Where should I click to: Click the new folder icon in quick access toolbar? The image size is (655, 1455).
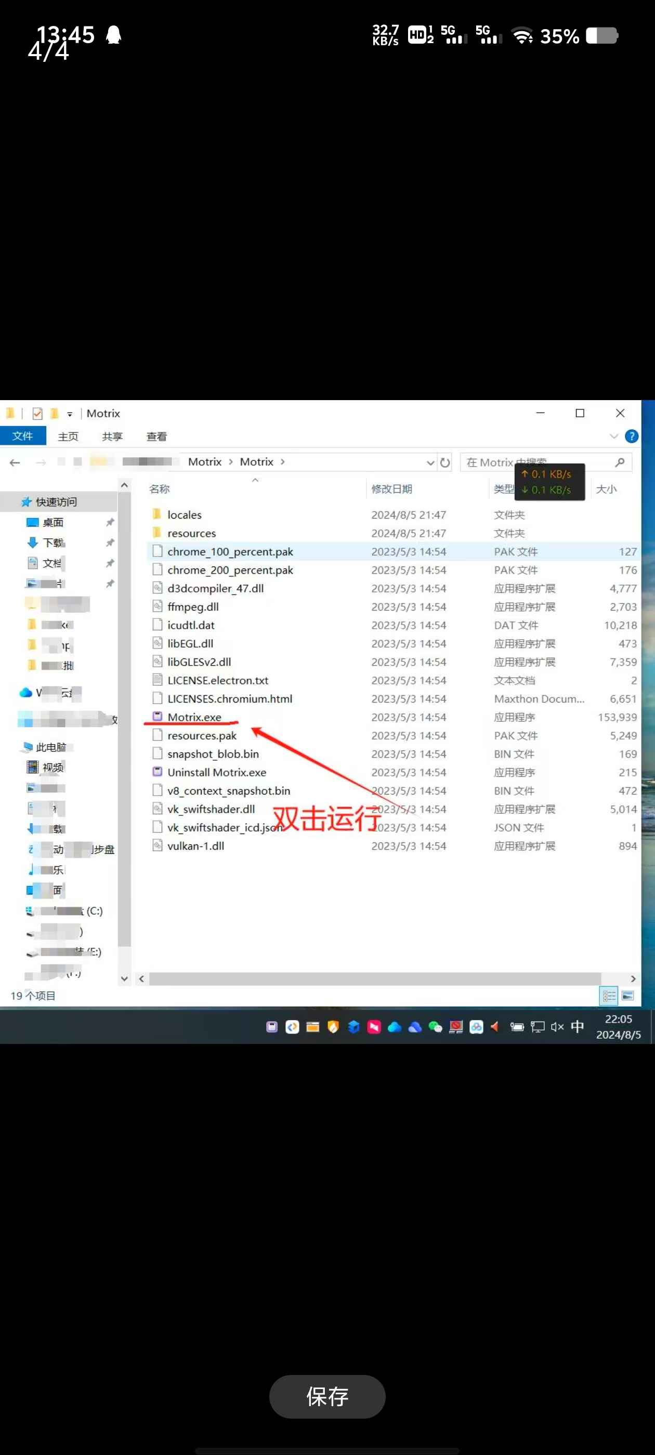[x=54, y=414]
